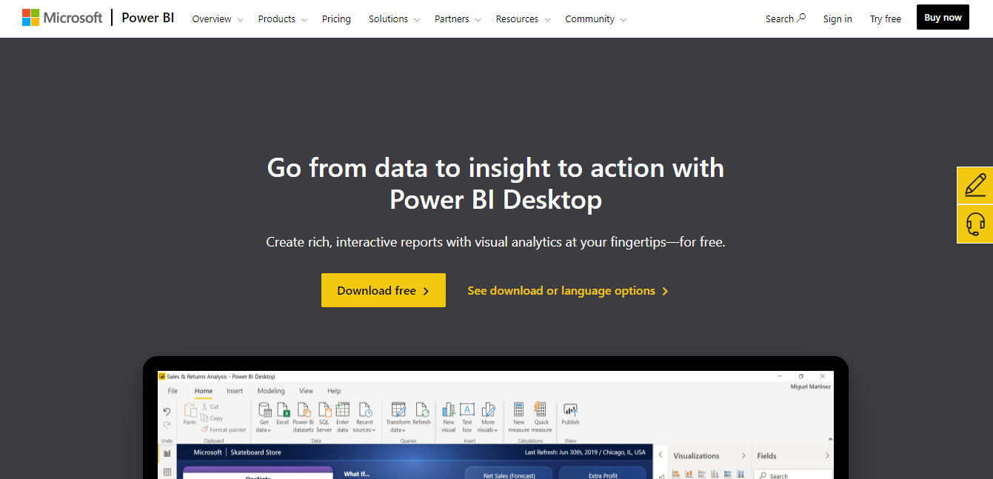Open the Transform data dropdown

(398, 417)
